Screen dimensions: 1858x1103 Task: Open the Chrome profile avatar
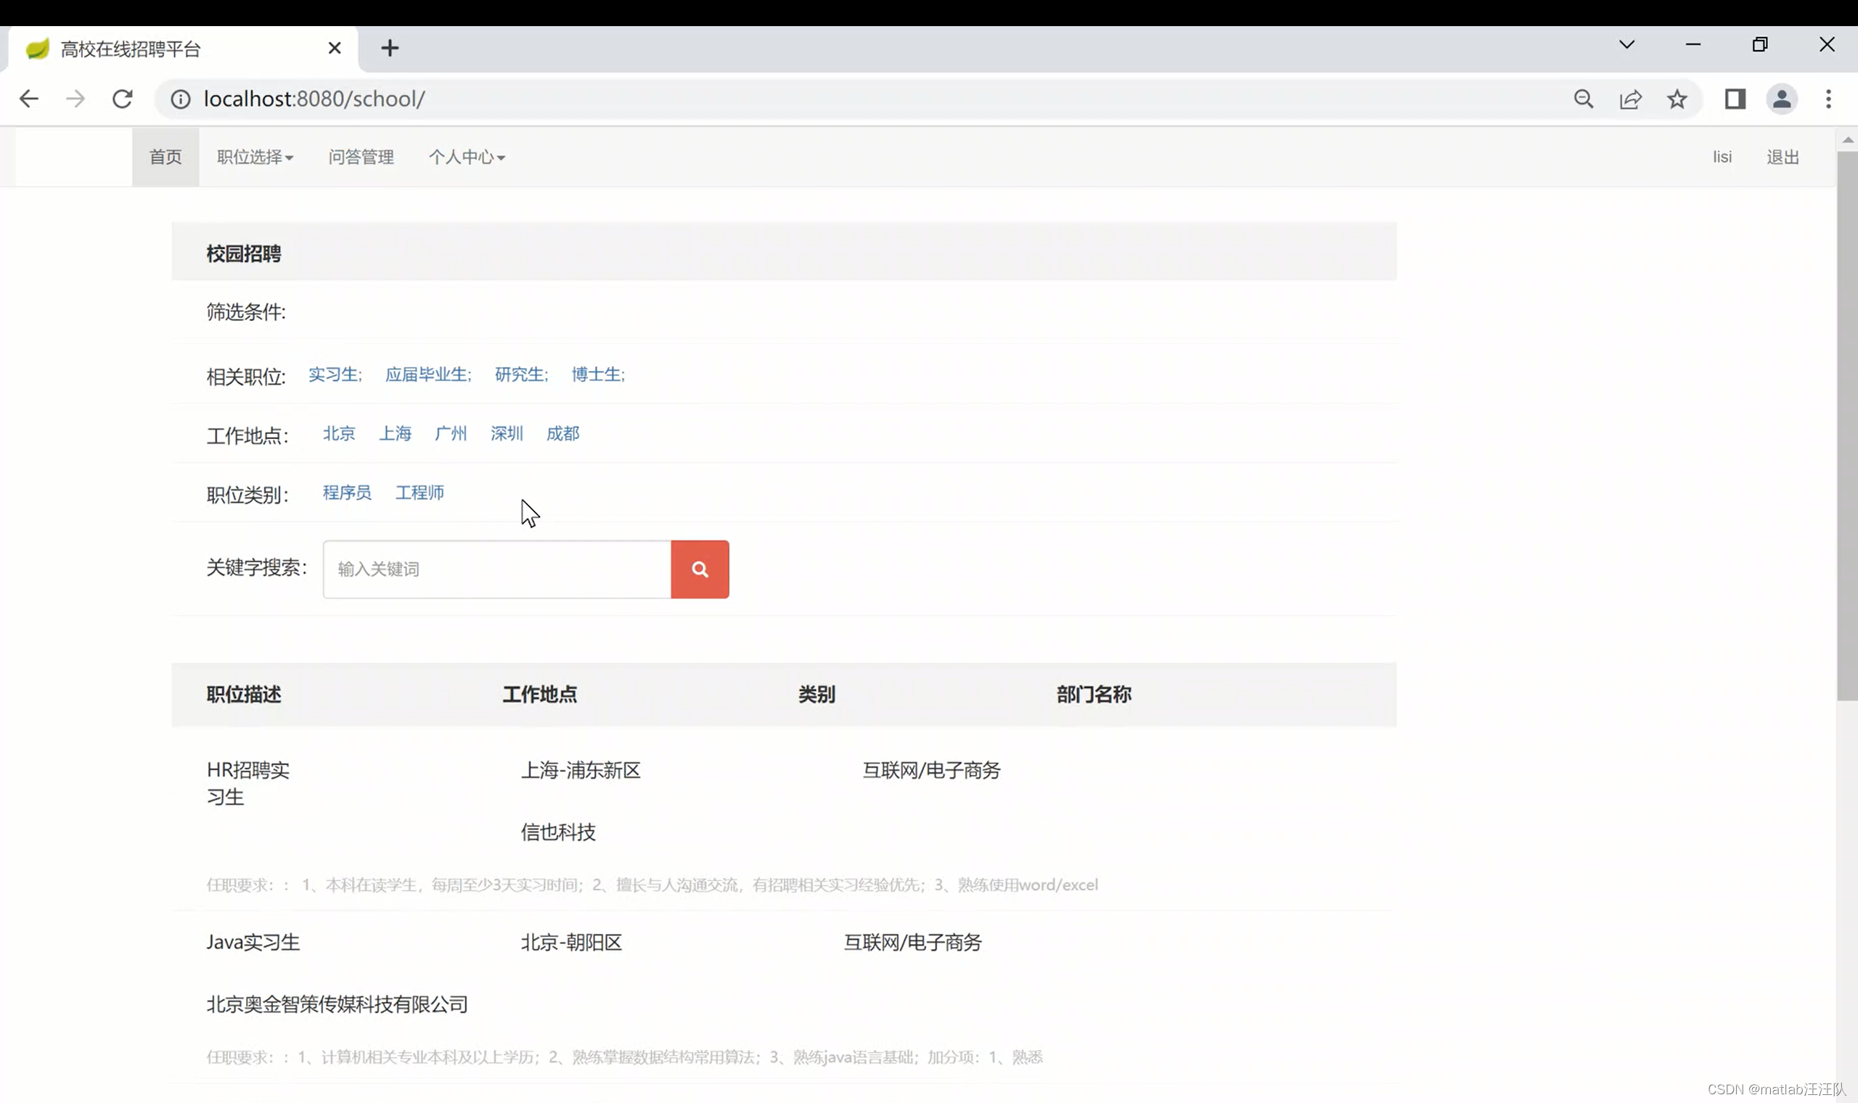(x=1782, y=99)
